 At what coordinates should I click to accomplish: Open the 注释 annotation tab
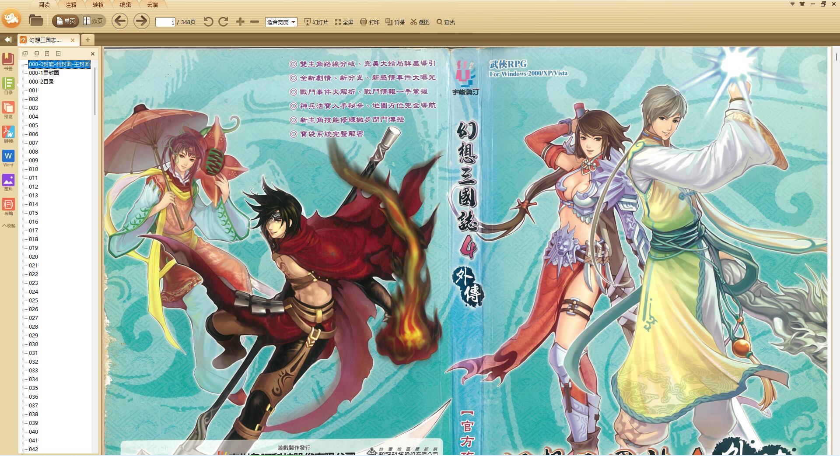click(71, 5)
